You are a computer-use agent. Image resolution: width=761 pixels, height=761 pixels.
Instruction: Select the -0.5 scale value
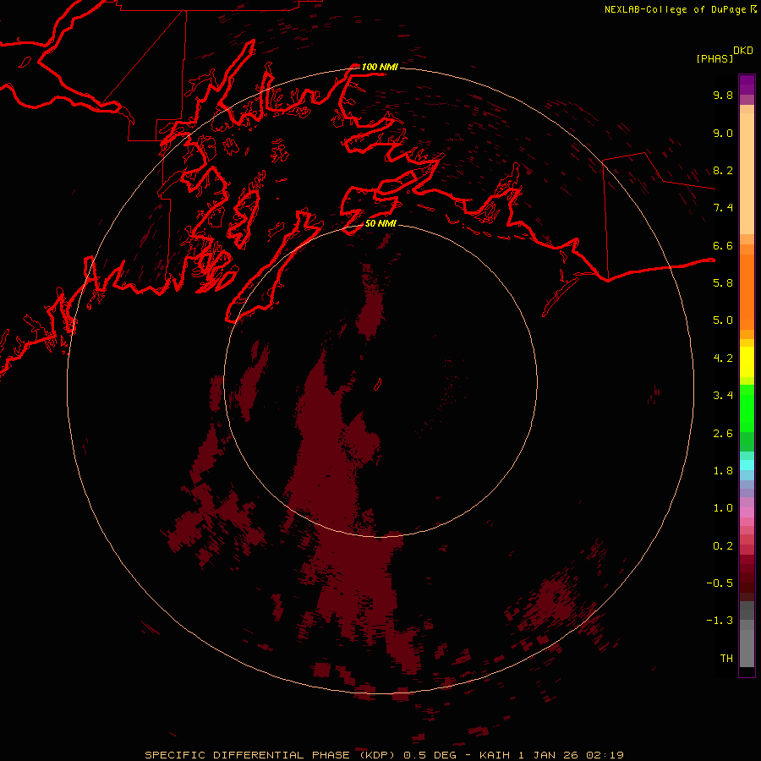[720, 583]
